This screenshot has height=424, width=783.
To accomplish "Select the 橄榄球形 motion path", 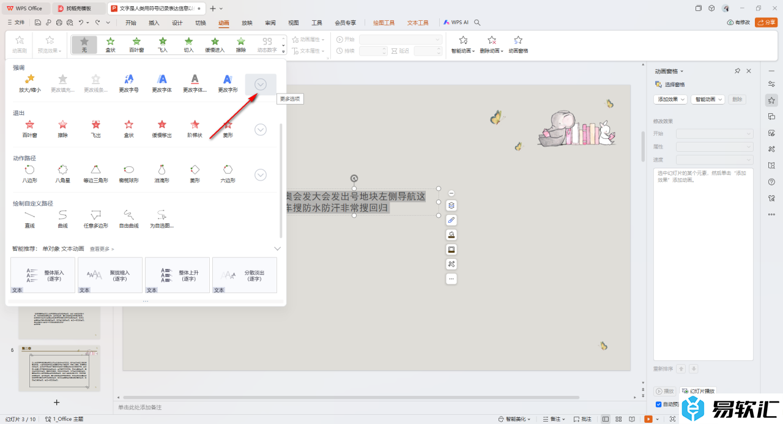I will click(128, 174).
